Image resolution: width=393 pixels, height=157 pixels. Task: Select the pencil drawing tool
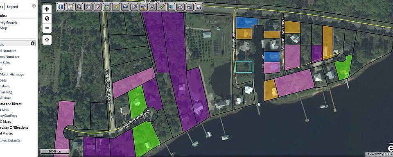(162, 7)
